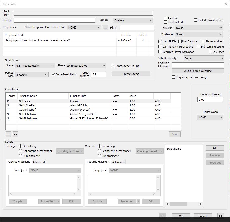Open the Forced Alias NPCJohn dropdown
The height and width of the screenshot is (222, 230).
[x=32, y=75]
